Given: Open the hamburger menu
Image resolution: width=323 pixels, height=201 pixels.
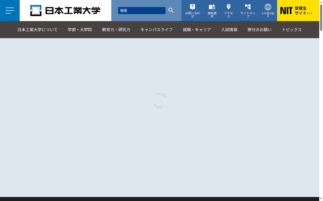Looking at the screenshot, I should pos(10,11).
